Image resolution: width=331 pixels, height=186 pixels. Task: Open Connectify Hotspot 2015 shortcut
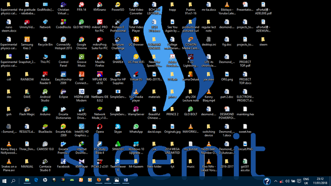point(63,43)
